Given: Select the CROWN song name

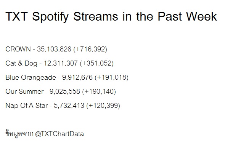Looking at the screenshot, I should pyautogui.click(x=18, y=49).
